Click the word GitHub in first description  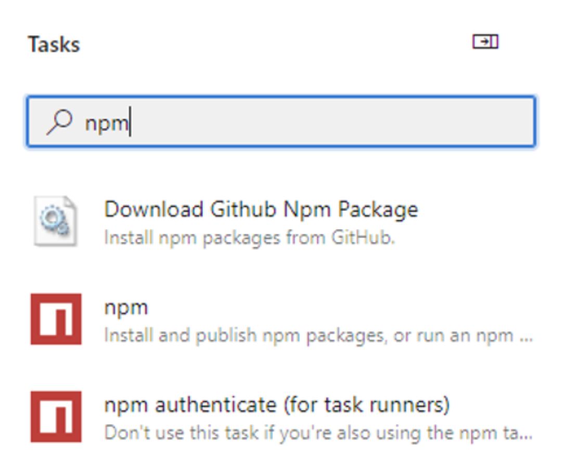[363, 238]
